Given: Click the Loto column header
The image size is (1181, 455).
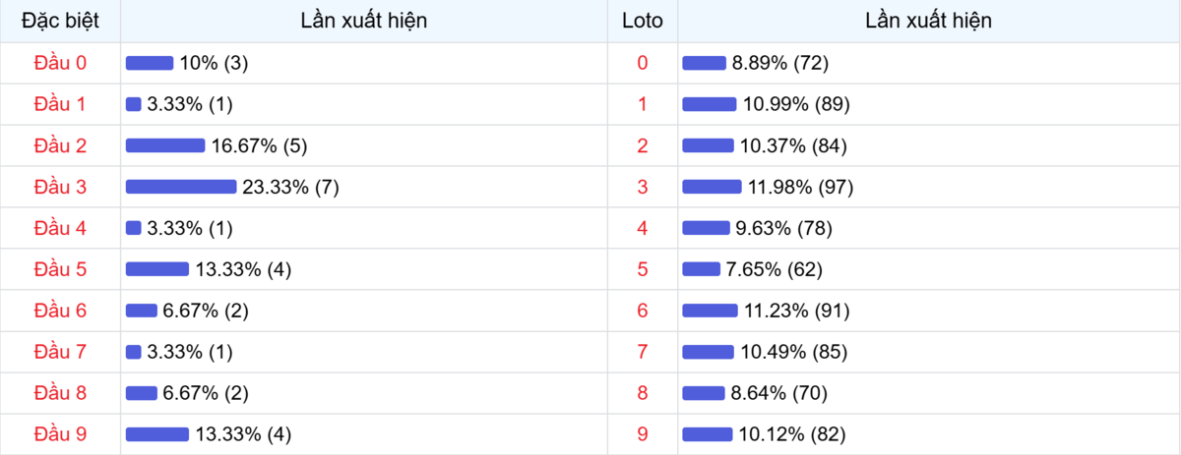Looking at the screenshot, I should [643, 21].
